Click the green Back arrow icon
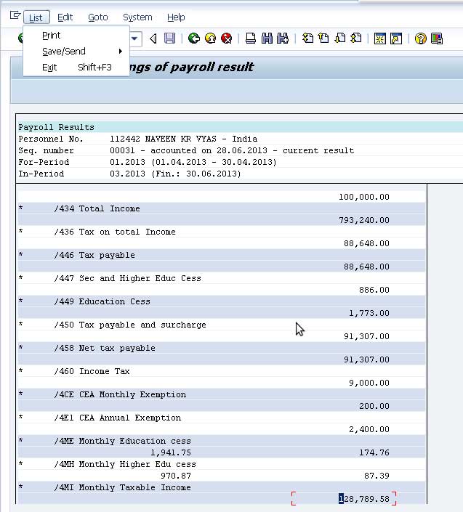This screenshot has height=512, width=463. click(x=194, y=38)
